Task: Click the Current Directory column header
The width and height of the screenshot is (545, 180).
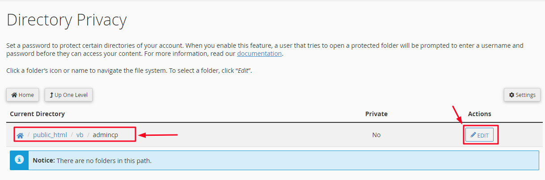Action: click(x=37, y=114)
